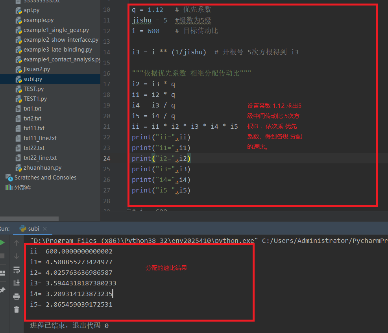Open example1_single_gear.py in project tree
Screen dimensions: 388x333
(56, 30)
